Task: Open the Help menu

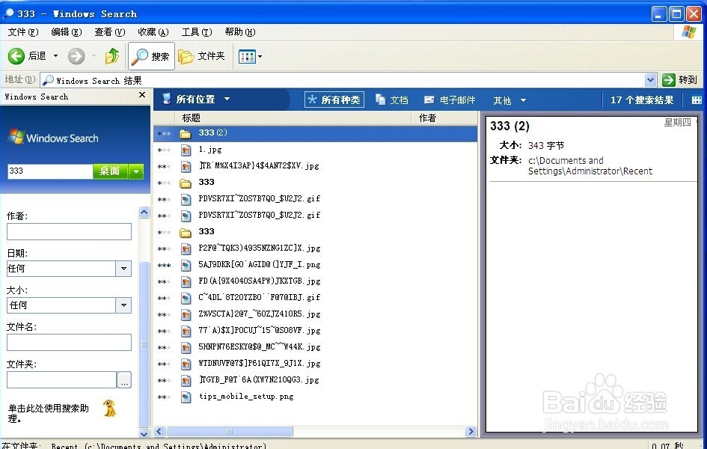Action: [x=240, y=32]
